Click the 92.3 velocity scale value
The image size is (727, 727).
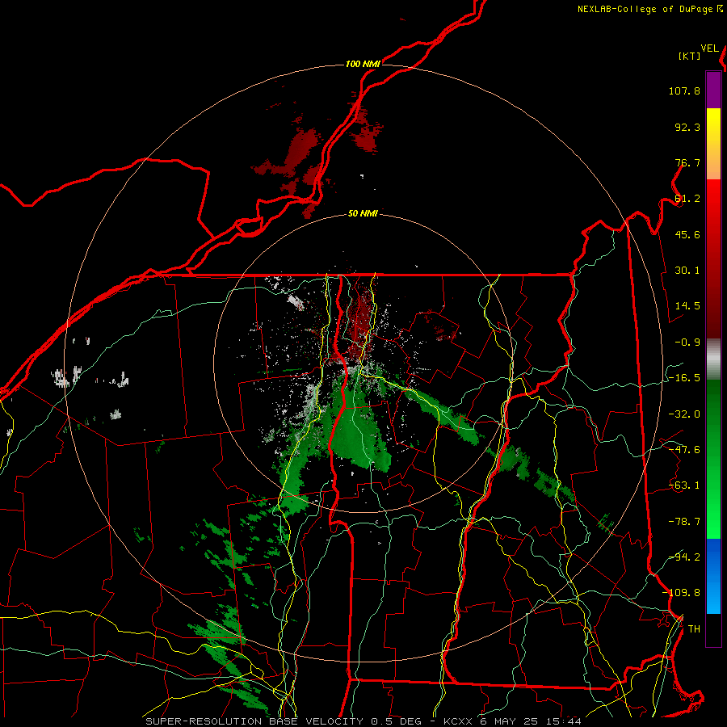coord(687,127)
